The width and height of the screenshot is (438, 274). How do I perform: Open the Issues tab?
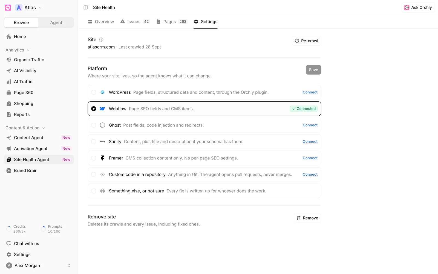[x=135, y=22]
